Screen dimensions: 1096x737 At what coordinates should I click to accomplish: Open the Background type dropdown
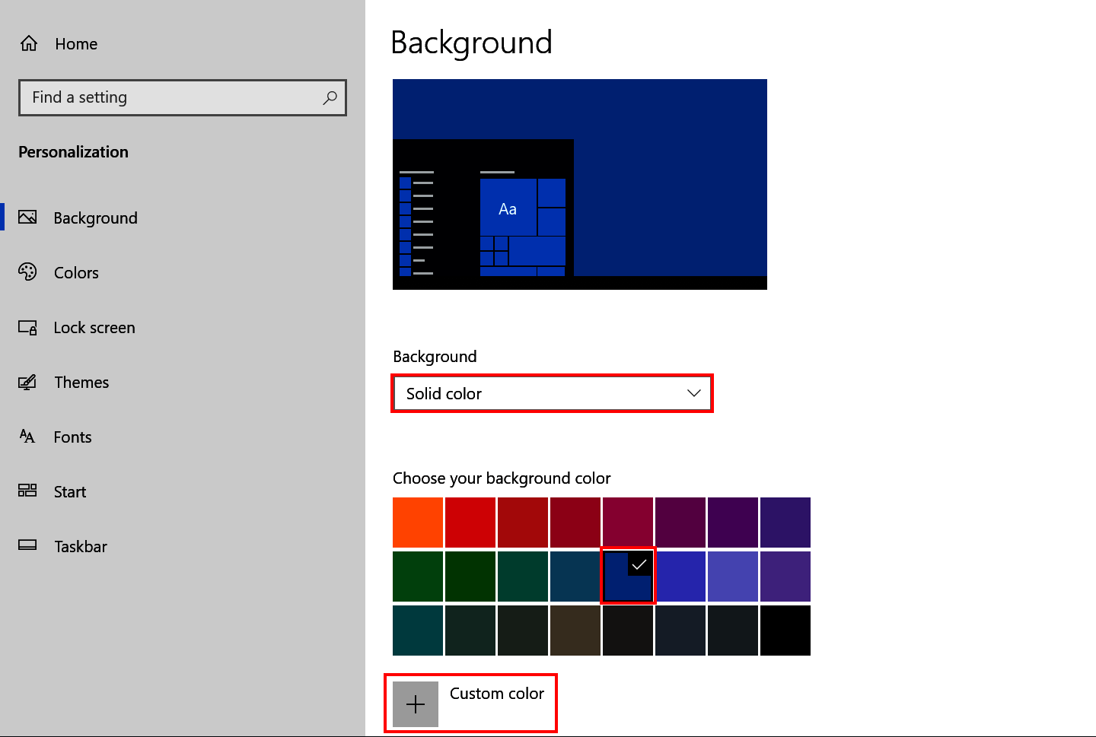click(x=552, y=393)
